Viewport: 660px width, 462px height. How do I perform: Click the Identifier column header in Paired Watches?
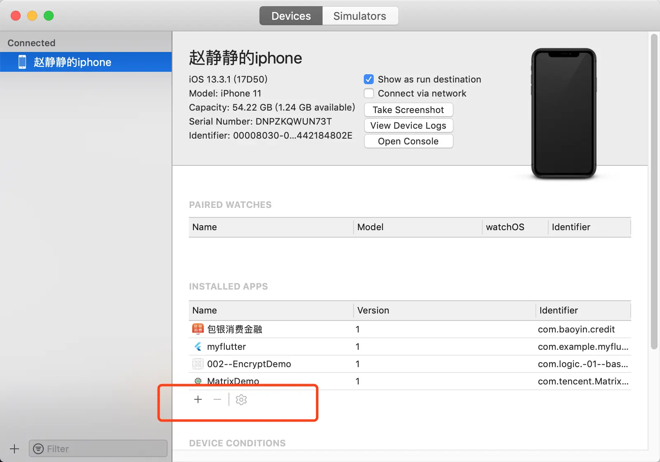589,227
